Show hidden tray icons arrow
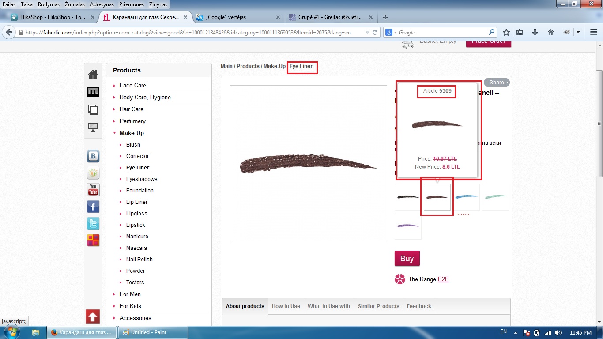 (515, 333)
